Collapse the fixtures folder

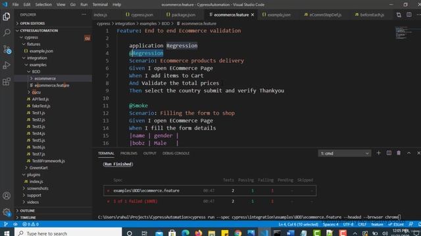(34, 44)
